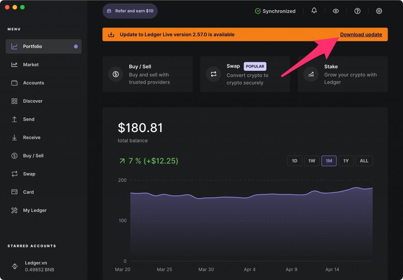
Task: Open the starred Ledger.vn account
Action: (x=43, y=266)
